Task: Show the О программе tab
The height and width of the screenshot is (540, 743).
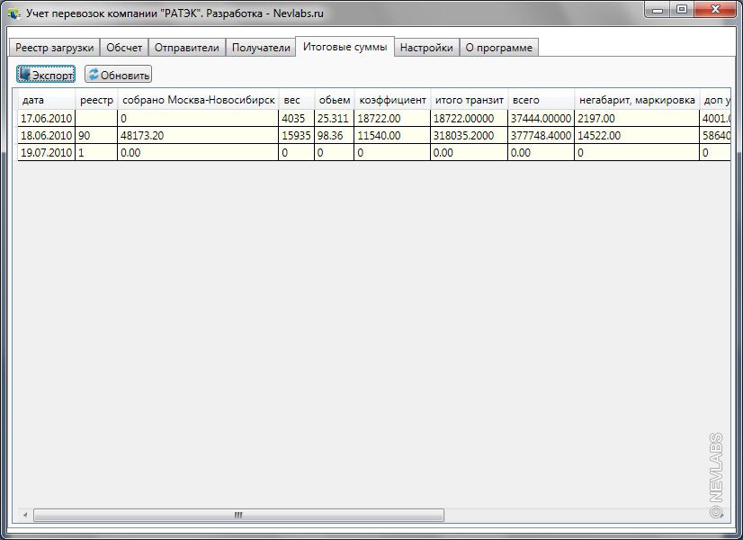Action: click(498, 48)
